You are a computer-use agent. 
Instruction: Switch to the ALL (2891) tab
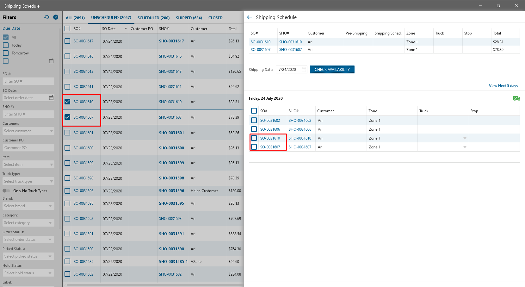pos(75,18)
